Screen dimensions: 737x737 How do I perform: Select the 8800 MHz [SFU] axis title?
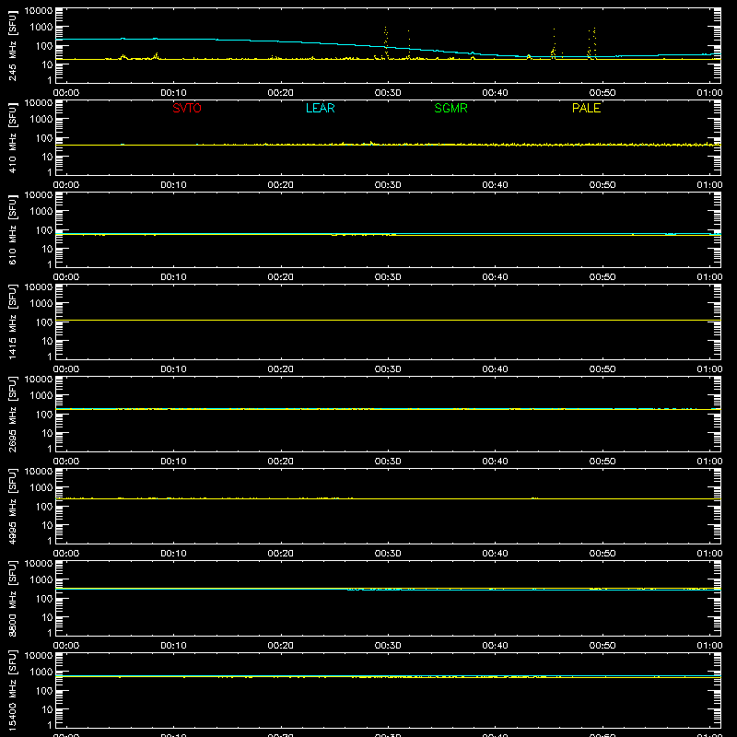point(13,598)
